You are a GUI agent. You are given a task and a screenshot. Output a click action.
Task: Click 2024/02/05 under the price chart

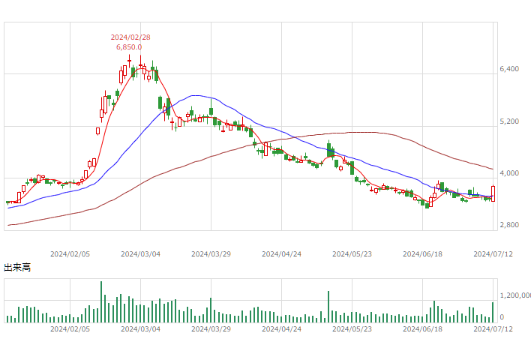tap(70, 254)
